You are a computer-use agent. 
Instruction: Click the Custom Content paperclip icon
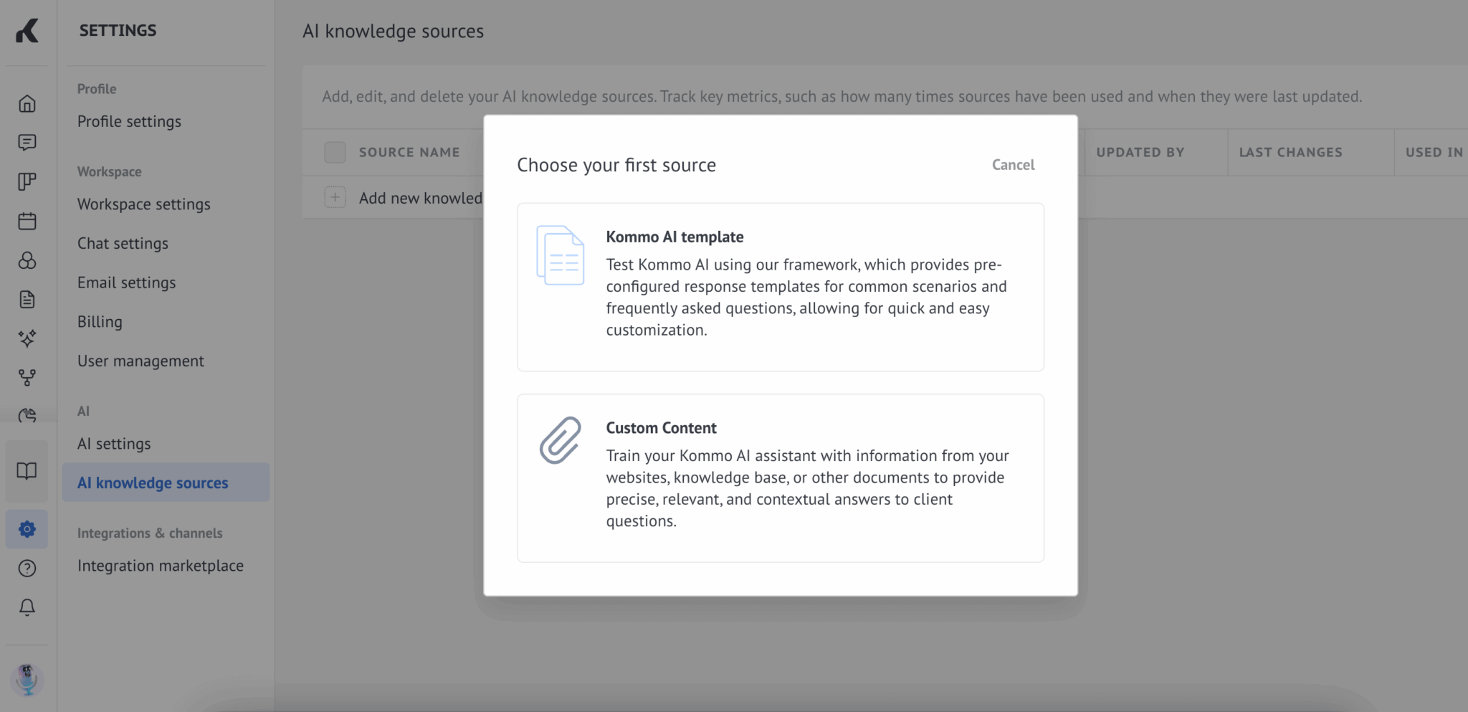tap(561, 440)
